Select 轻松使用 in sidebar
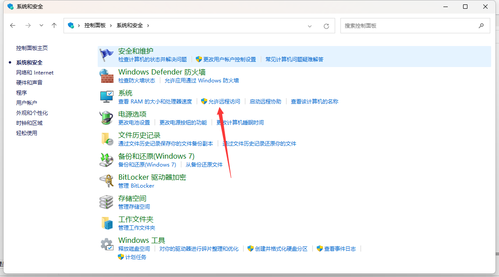The width and height of the screenshot is (499, 277). click(x=26, y=133)
